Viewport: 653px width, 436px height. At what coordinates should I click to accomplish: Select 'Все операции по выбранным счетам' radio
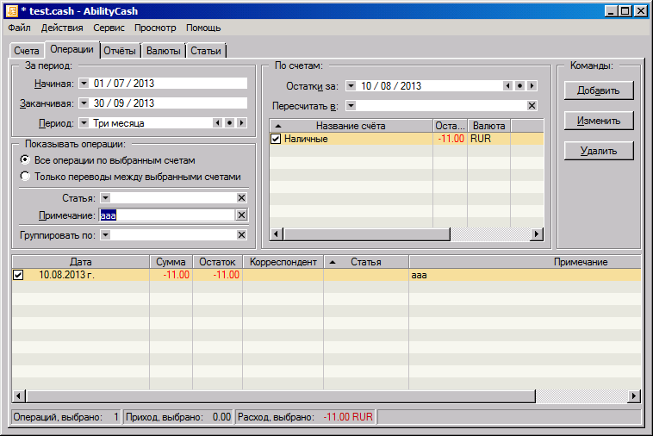(26, 160)
